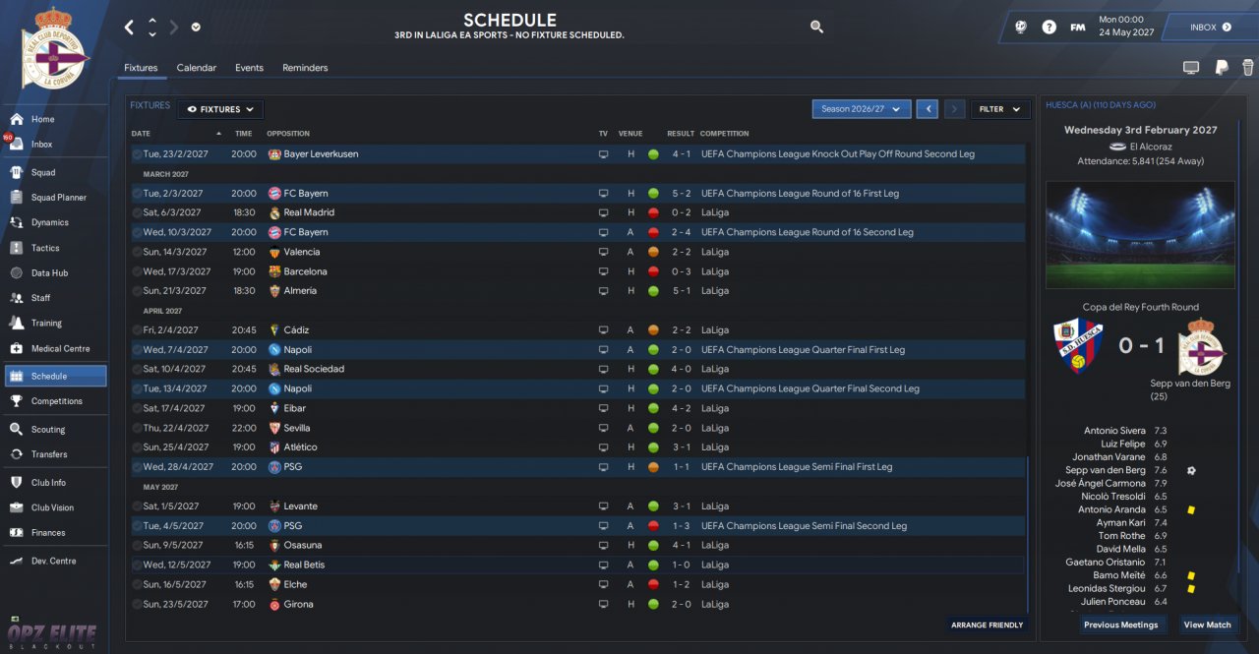Sort fixtures by the Opposition column header
The image size is (1259, 654).
point(288,134)
